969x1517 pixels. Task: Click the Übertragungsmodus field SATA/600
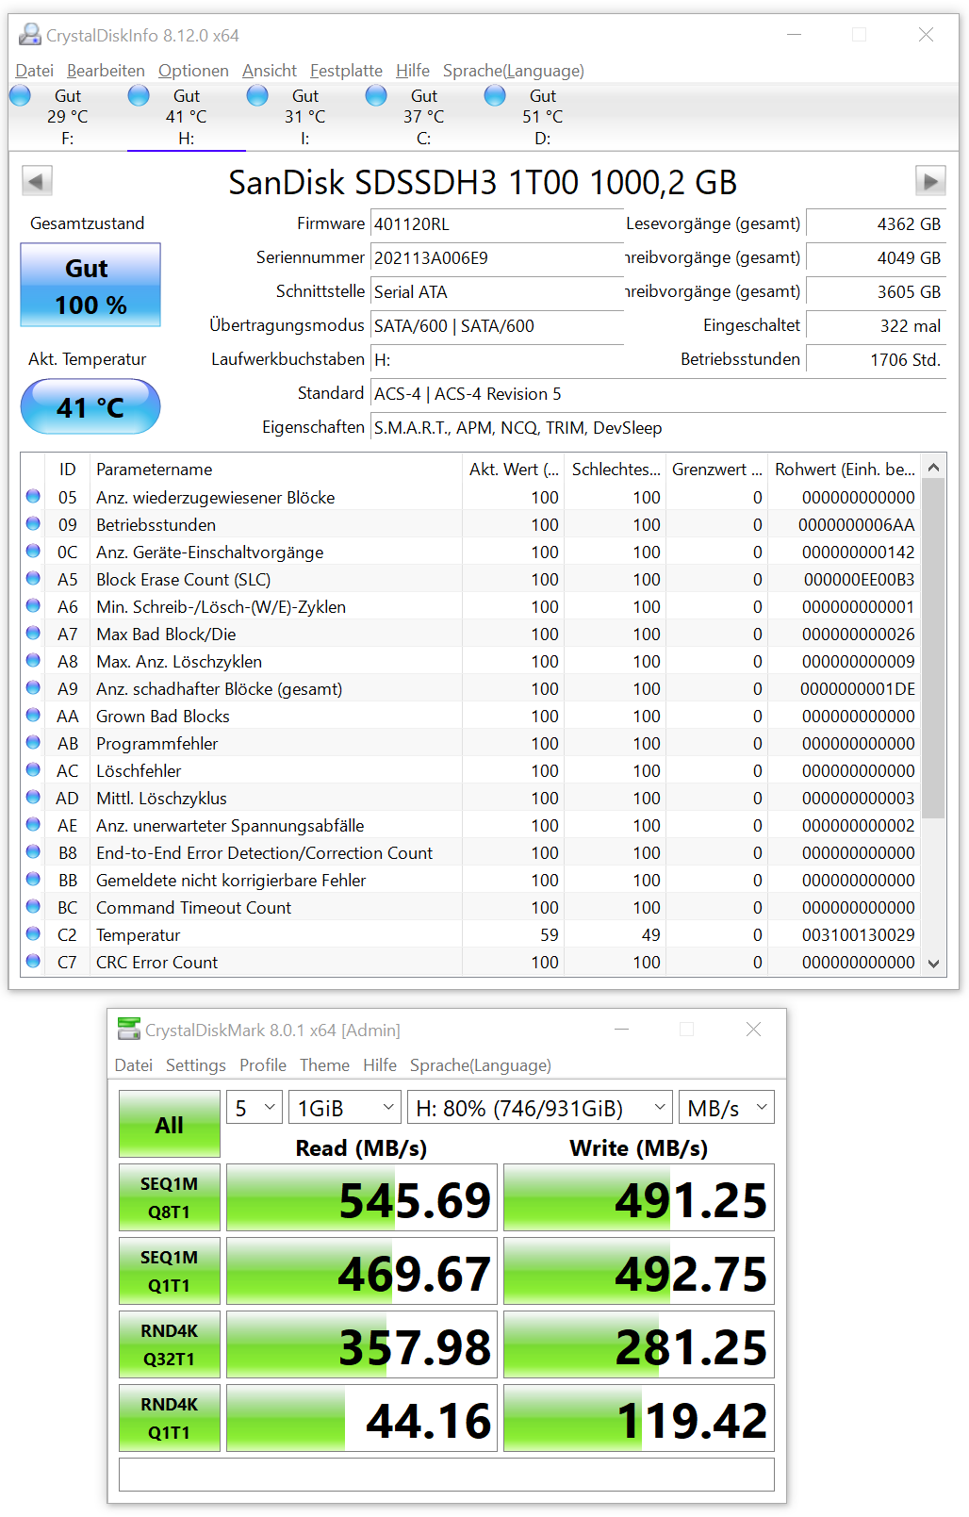pyautogui.click(x=497, y=325)
